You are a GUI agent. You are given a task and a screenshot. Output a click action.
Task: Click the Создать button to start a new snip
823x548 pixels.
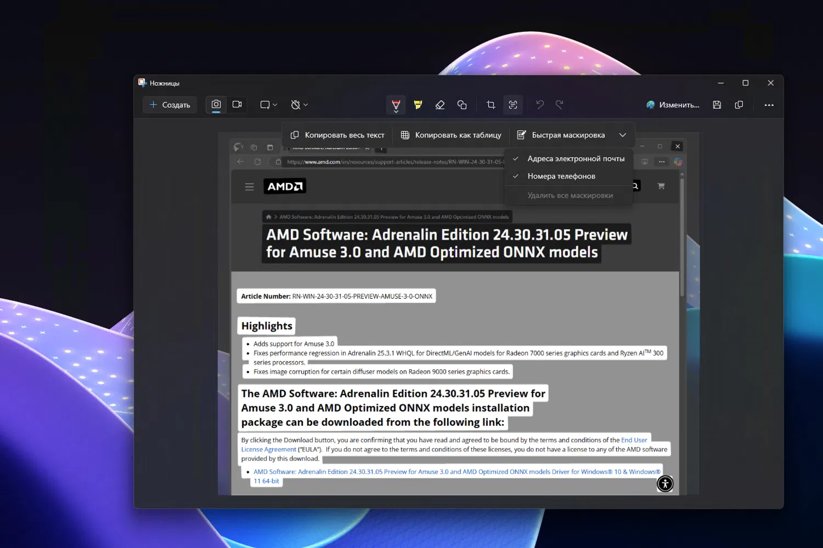170,105
